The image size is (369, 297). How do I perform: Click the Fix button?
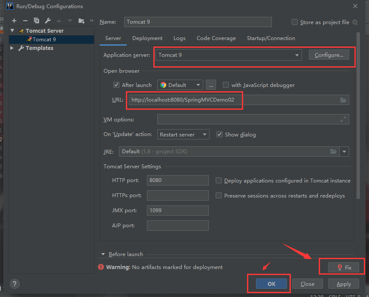(344, 267)
